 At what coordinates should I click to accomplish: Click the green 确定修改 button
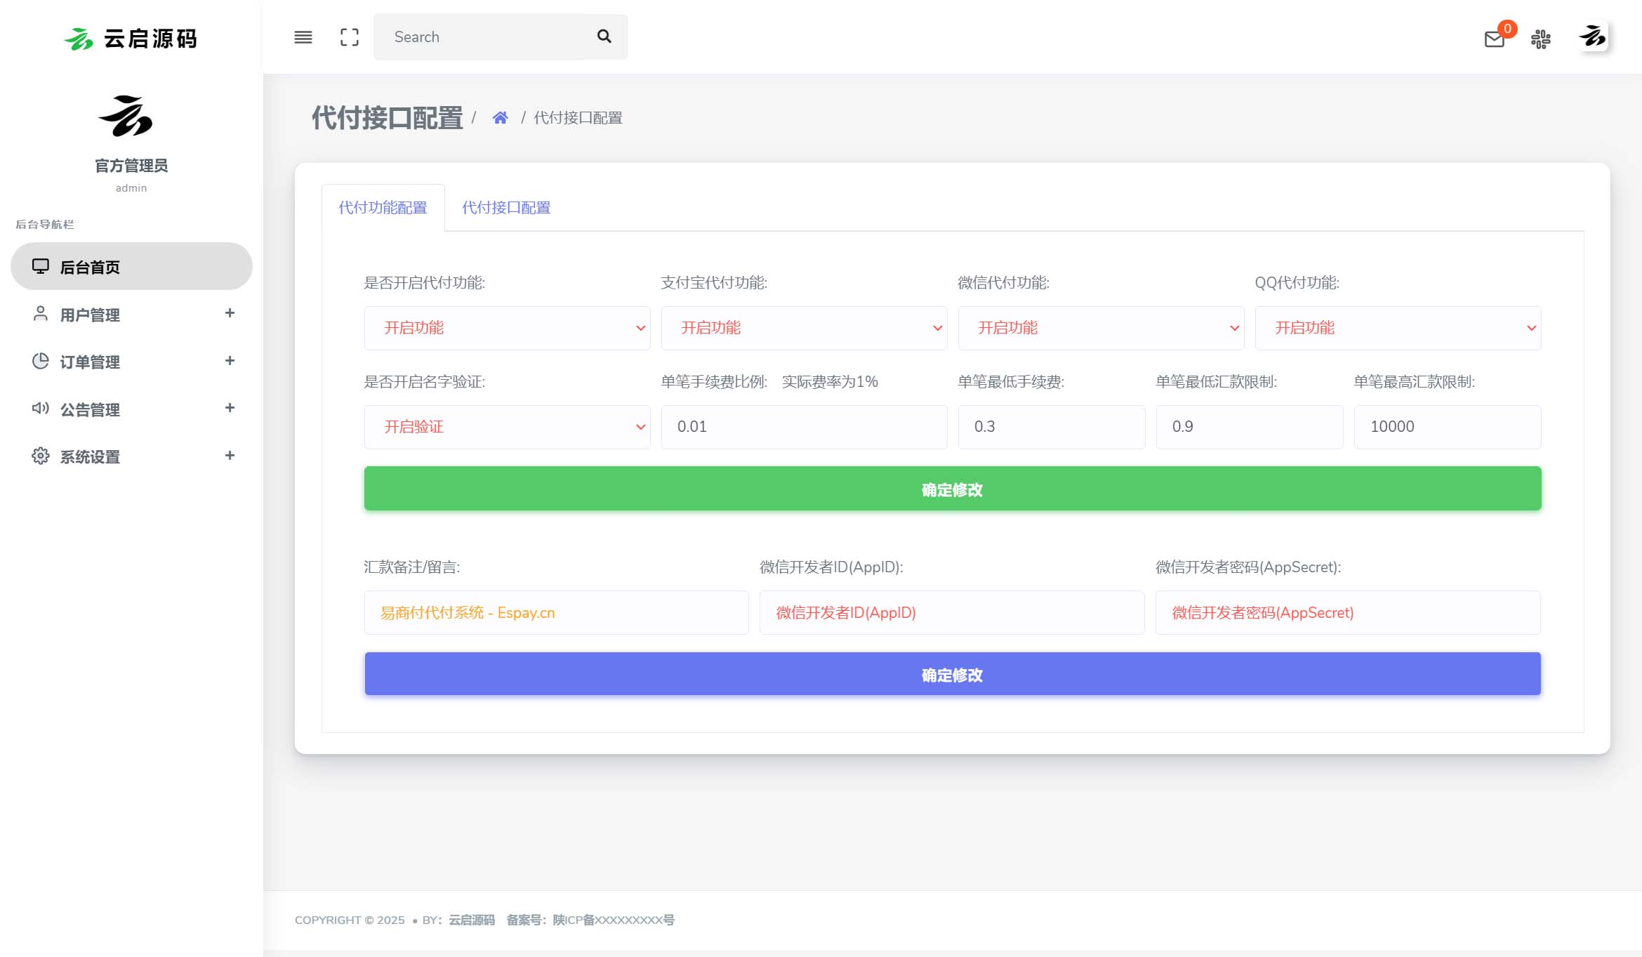(x=952, y=488)
